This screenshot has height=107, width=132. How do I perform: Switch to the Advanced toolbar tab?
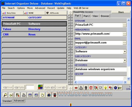coord(19,101)
